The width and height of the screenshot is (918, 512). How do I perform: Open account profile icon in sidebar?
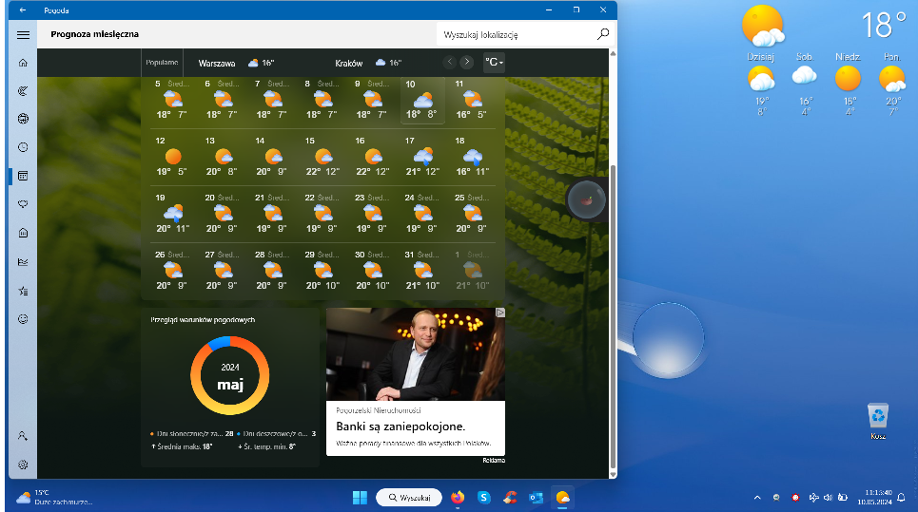tap(23, 435)
